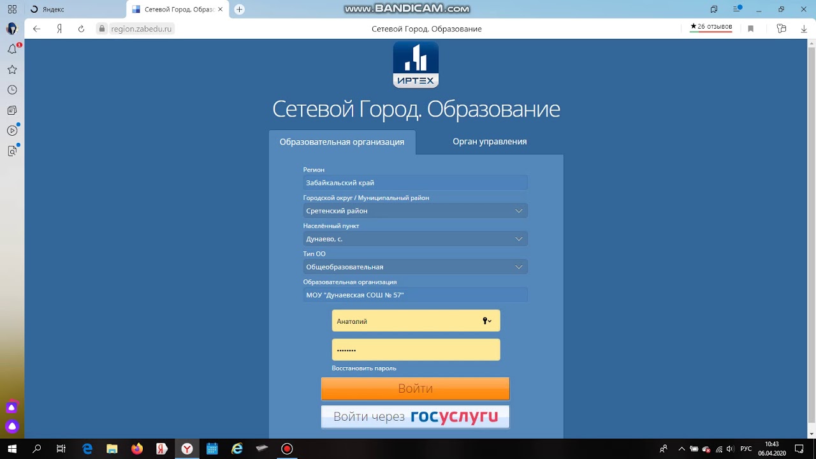Click the username field with Анатолий
This screenshot has width=816, height=459.
[416, 321]
